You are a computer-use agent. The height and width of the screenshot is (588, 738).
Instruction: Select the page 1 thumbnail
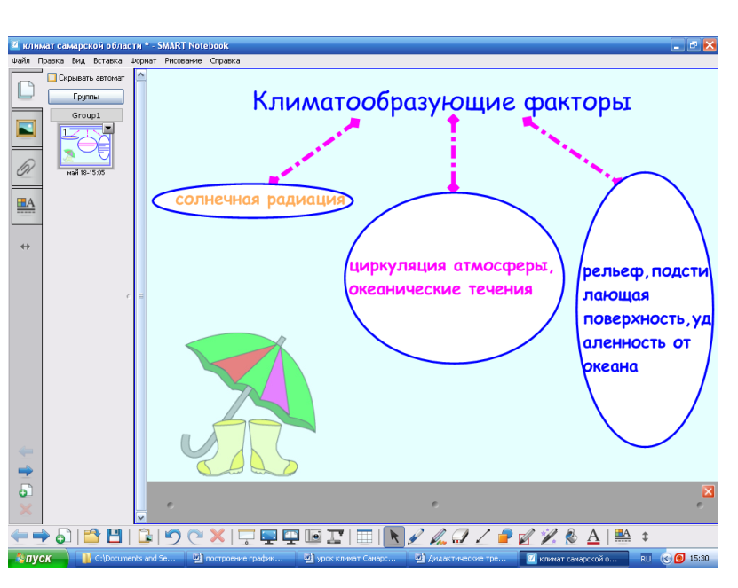click(85, 146)
